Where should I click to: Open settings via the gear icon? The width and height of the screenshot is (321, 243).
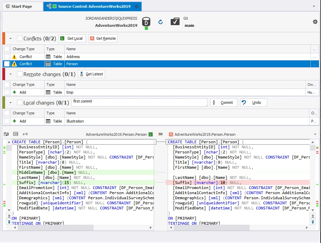[315, 22]
